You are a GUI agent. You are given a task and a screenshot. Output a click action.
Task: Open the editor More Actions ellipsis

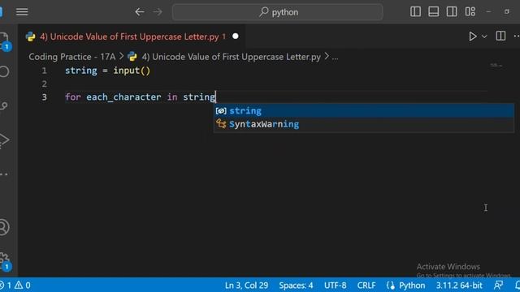[517, 36]
